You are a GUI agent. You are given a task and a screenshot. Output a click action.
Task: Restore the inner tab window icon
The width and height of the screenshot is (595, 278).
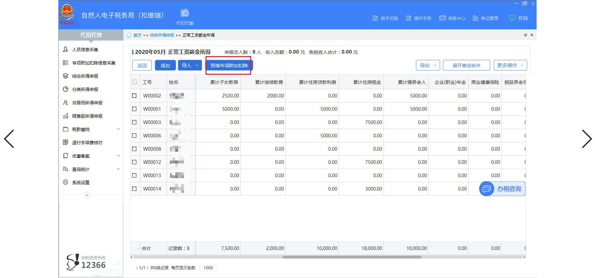(526, 35)
